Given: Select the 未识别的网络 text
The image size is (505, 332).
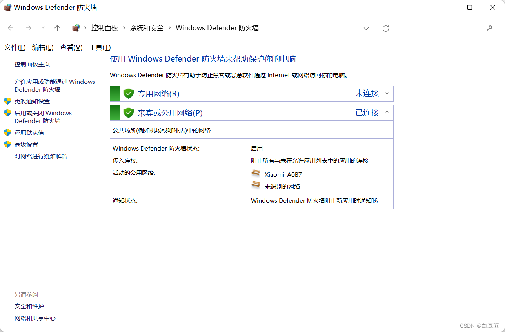Looking at the screenshot, I should tap(282, 187).
